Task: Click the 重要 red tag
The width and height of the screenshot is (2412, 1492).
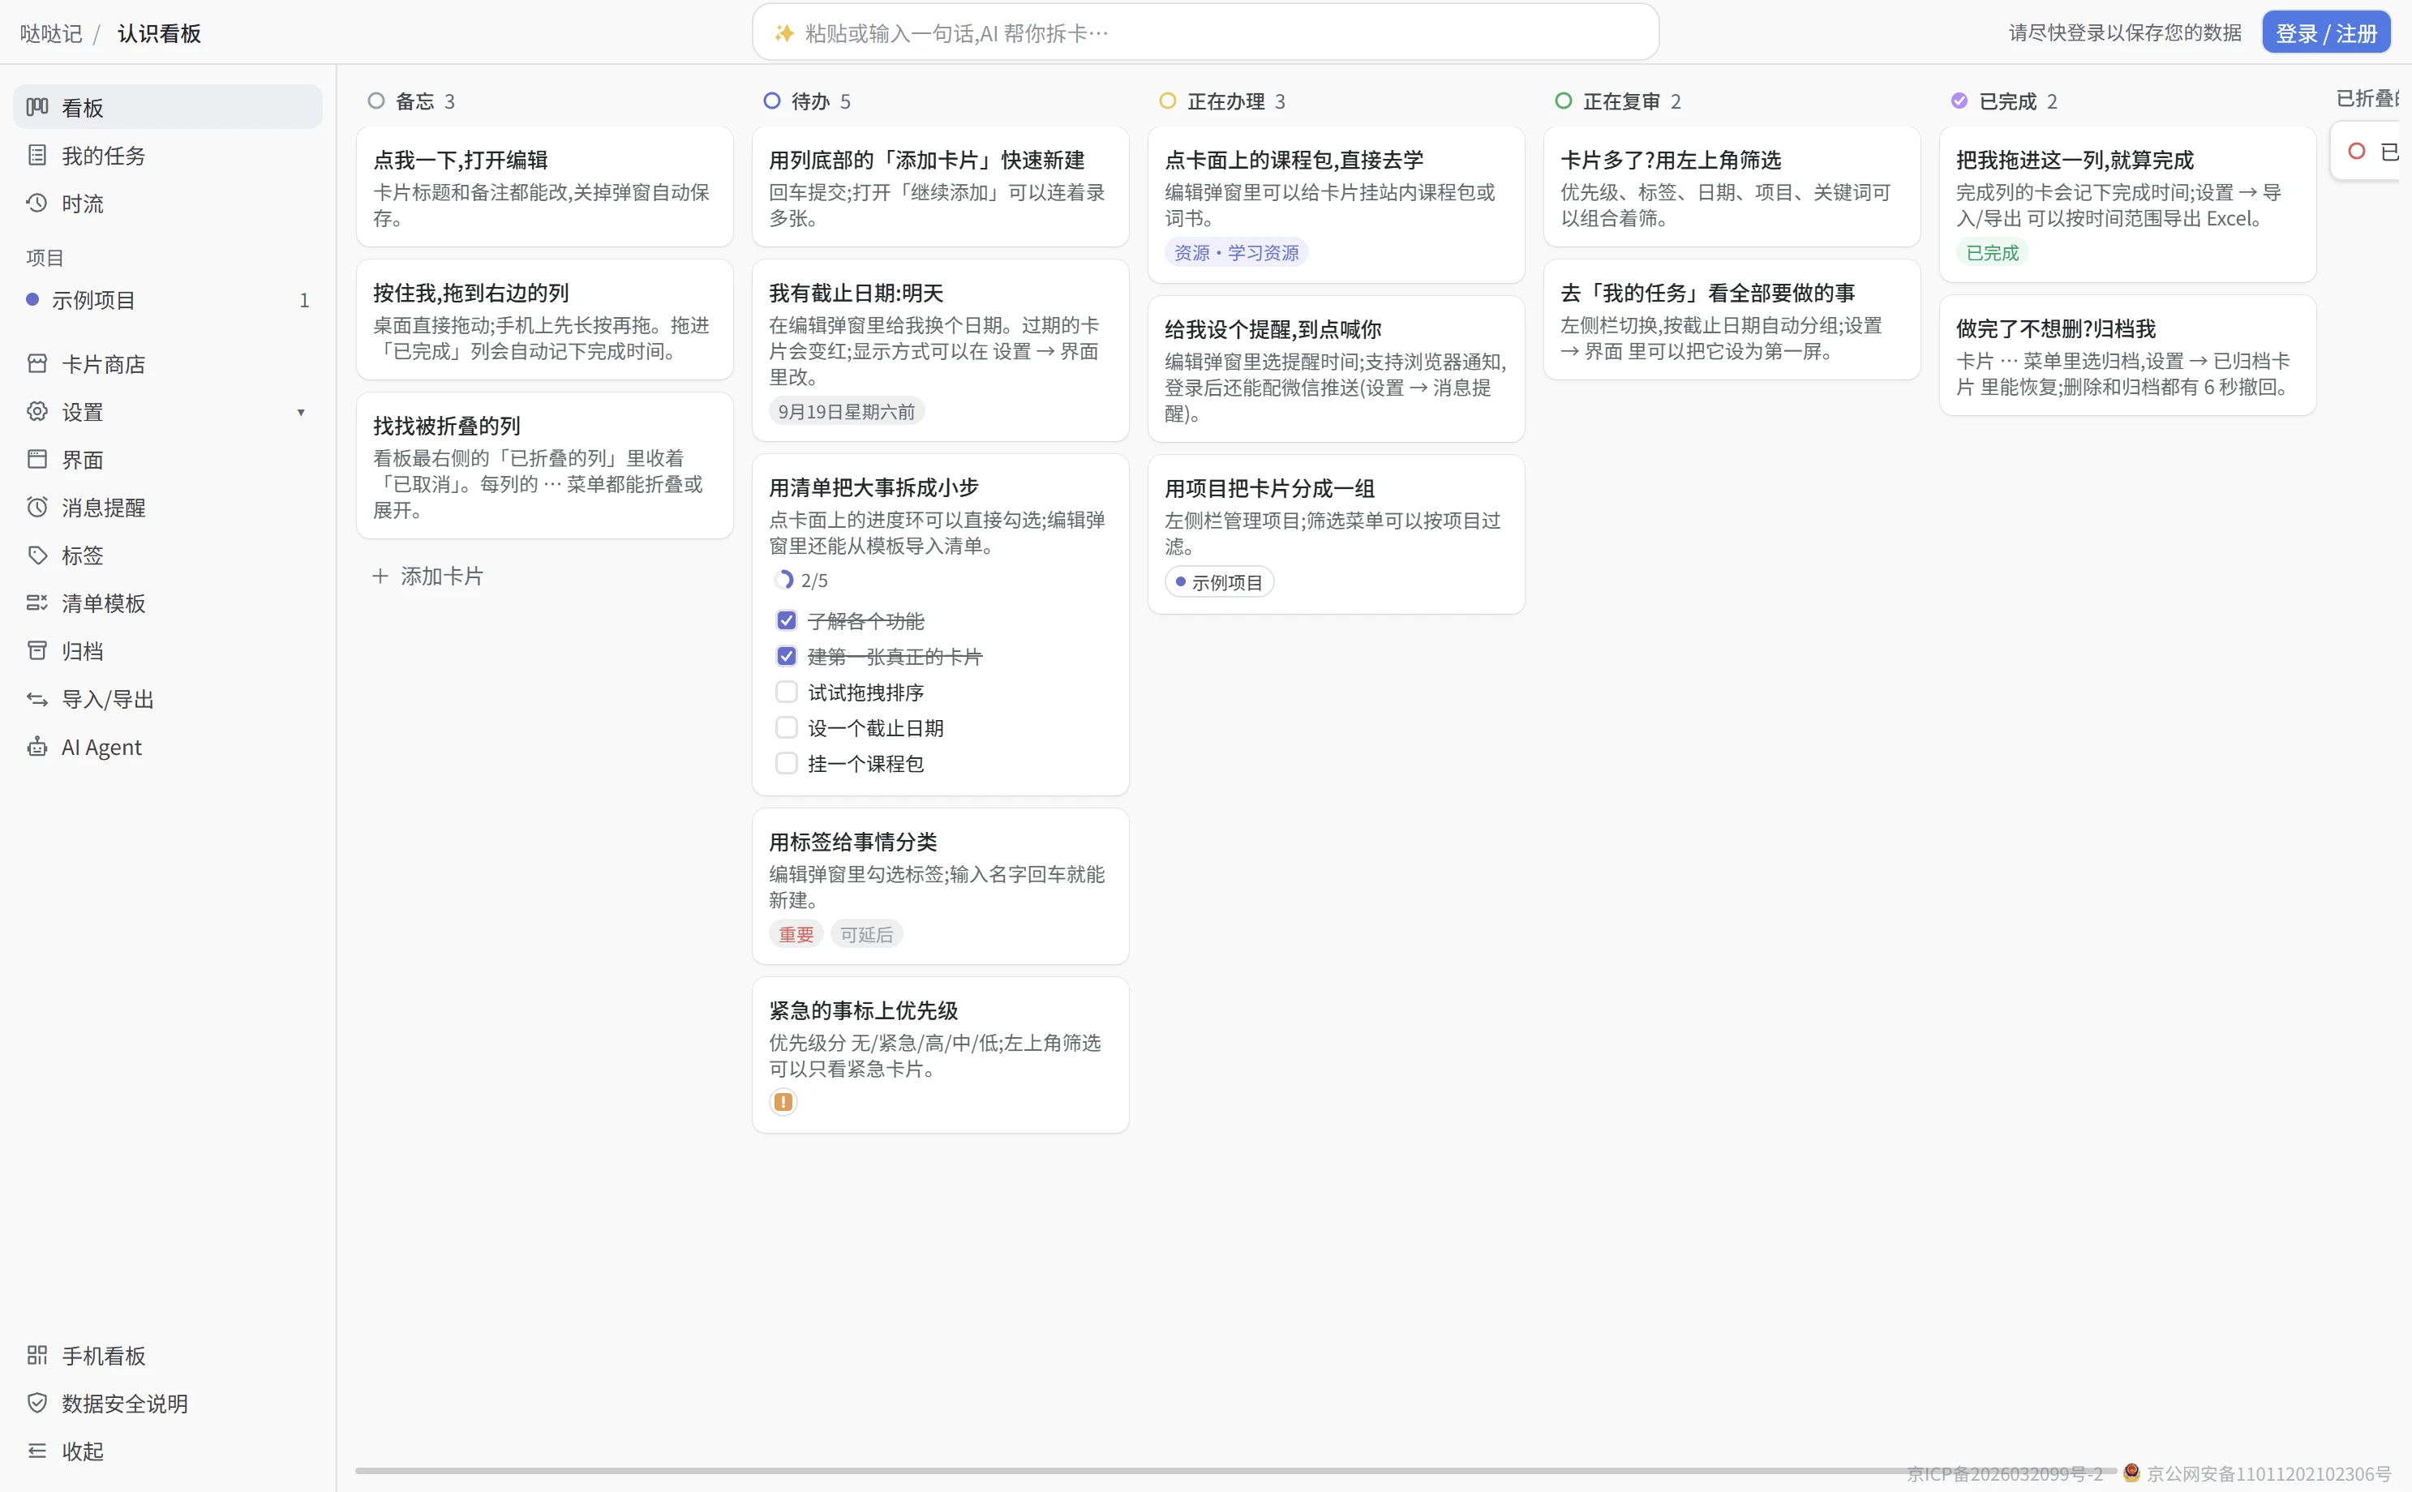Action: click(796, 933)
